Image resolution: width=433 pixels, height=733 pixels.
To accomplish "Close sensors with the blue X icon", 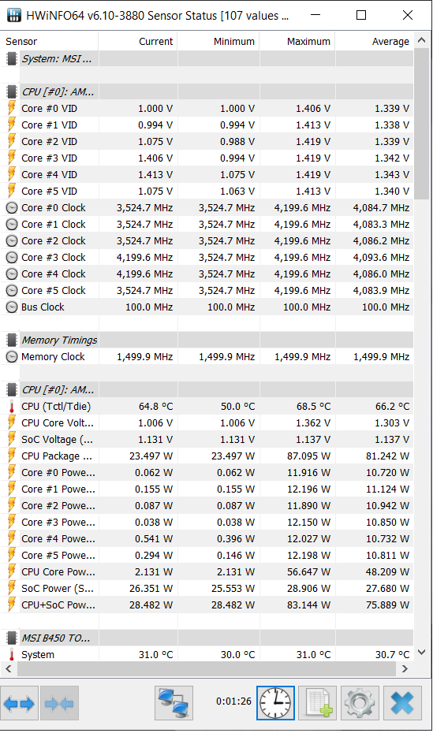I will click(x=402, y=703).
